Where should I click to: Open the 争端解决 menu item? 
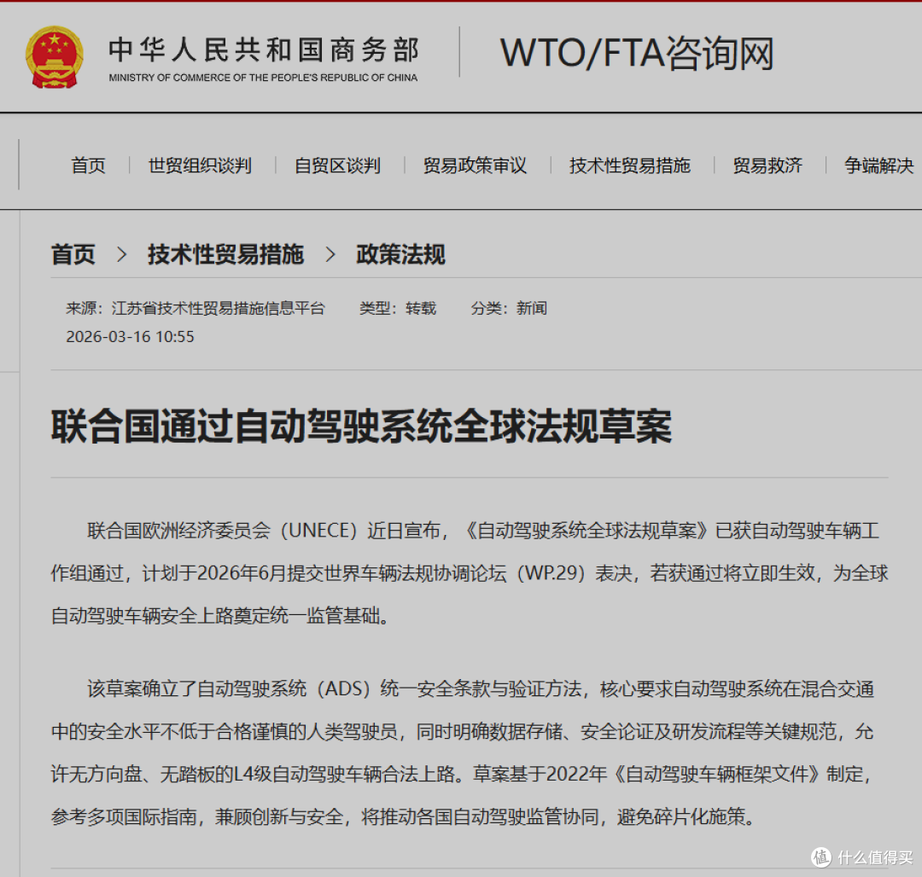(879, 166)
